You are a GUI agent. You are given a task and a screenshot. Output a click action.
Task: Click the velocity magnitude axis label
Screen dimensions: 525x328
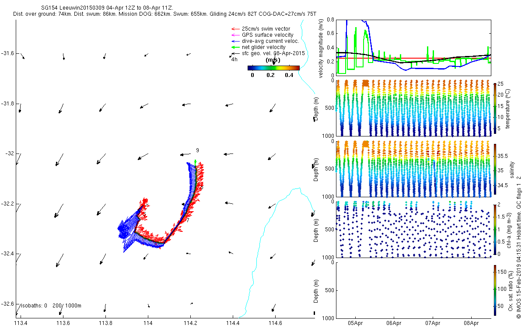point(322,48)
